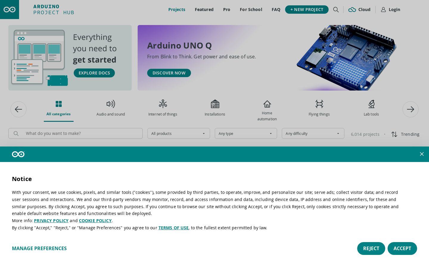Click the Arduino logo in the header

click(10, 10)
